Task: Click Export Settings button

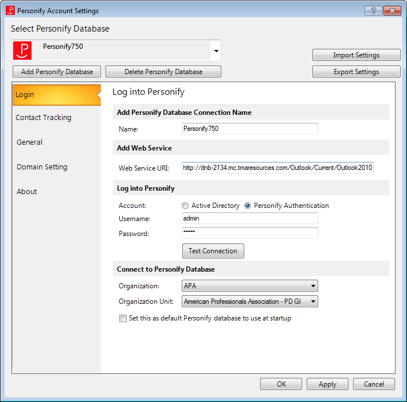Action: click(357, 72)
